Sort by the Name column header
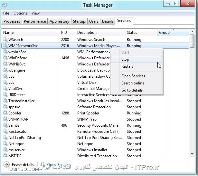 [30, 33]
